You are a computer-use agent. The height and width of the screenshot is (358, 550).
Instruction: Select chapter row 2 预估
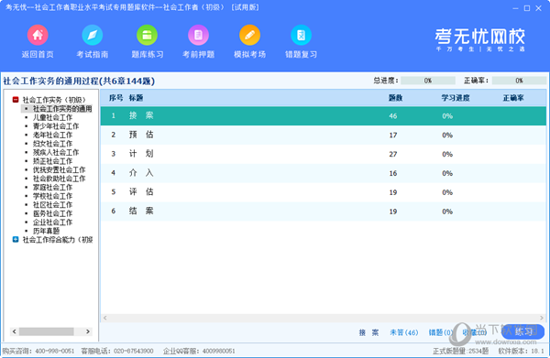tap(324, 135)
